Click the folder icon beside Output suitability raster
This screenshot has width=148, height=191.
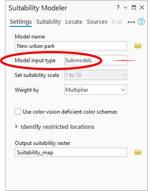tap(138, 152)
